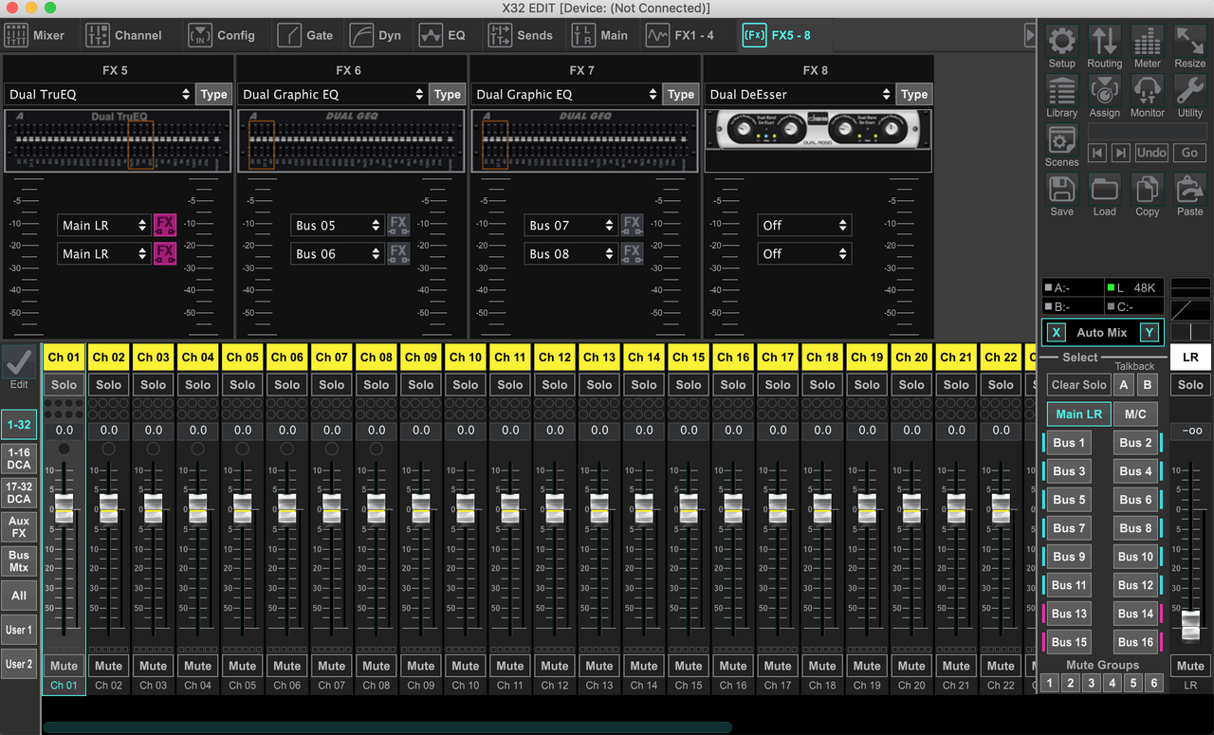Toggle Auto Mix Y
1214x735 pixels.
point(1149,332)
